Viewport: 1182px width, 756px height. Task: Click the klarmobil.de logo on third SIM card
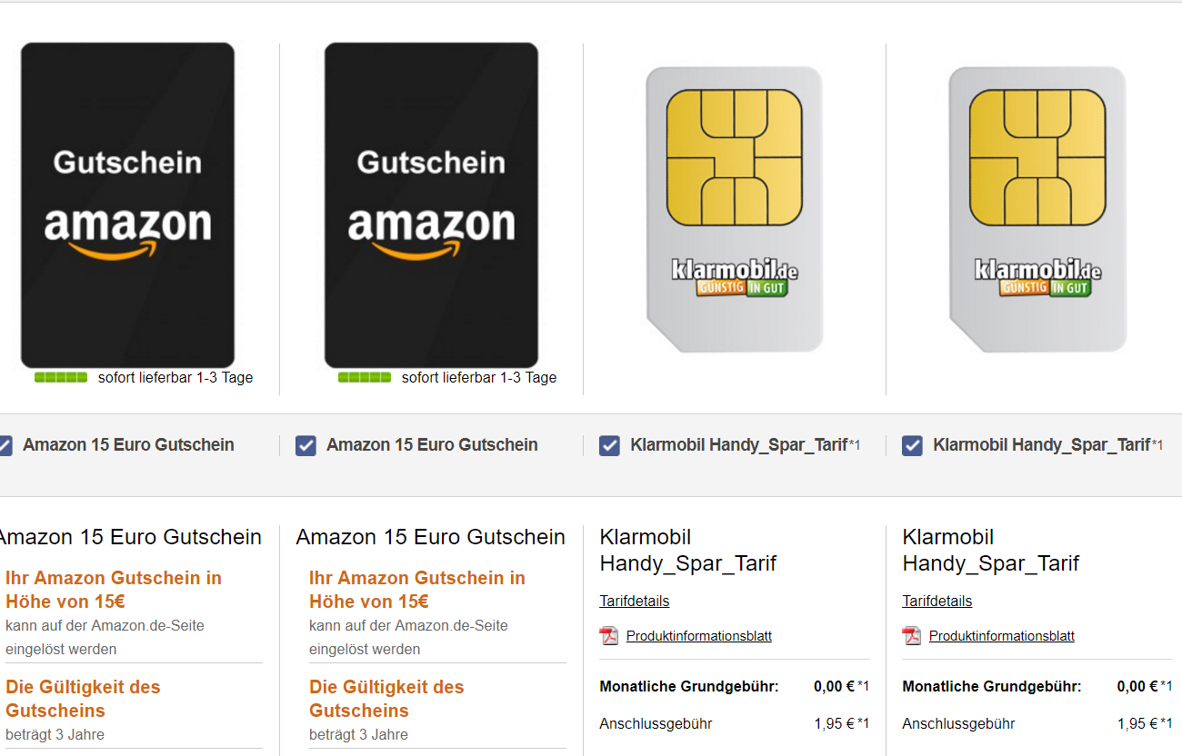735,277
